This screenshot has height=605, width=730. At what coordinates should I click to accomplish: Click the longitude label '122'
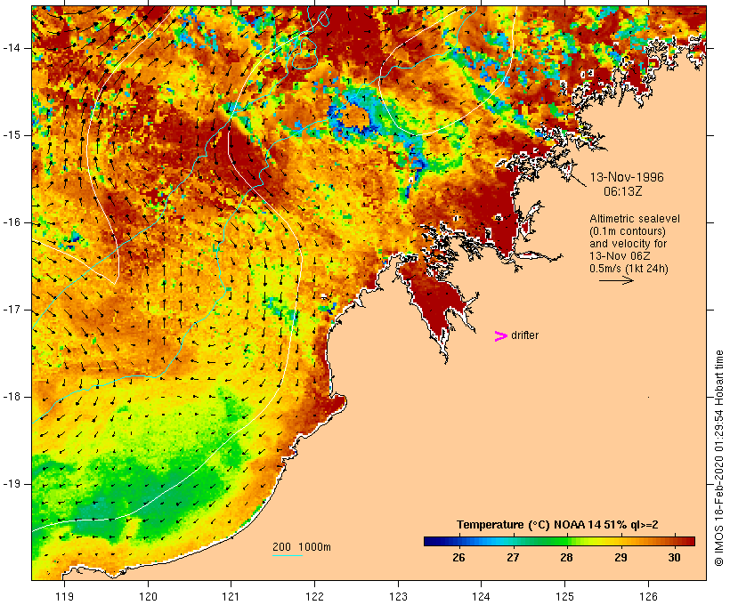[314, 596]
